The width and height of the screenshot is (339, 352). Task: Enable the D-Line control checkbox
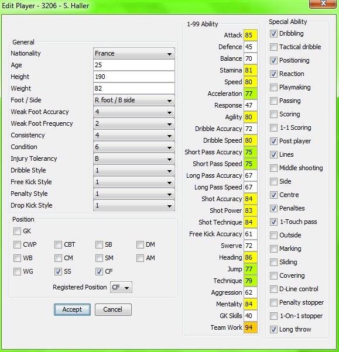pyautogui.click(x=273, y=289)
